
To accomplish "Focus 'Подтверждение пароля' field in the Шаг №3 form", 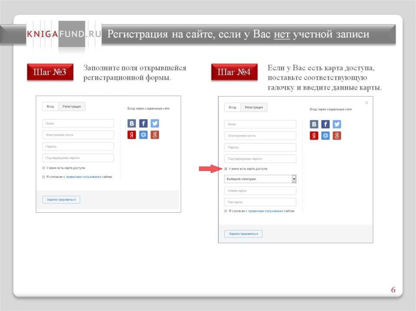I will (x=78, y=158).
